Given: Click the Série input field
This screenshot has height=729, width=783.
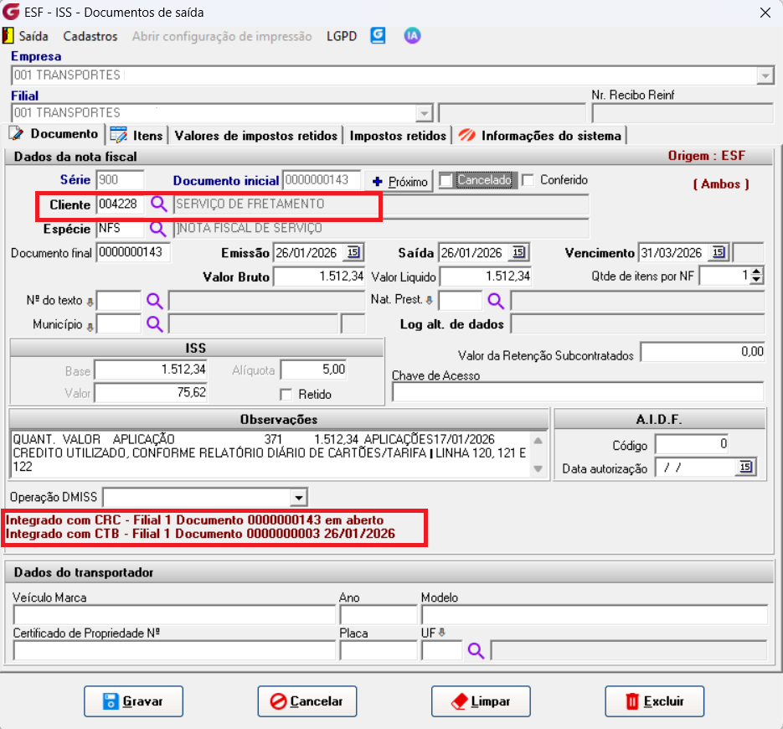Looking at the screenshot, I should coord(120,180).
